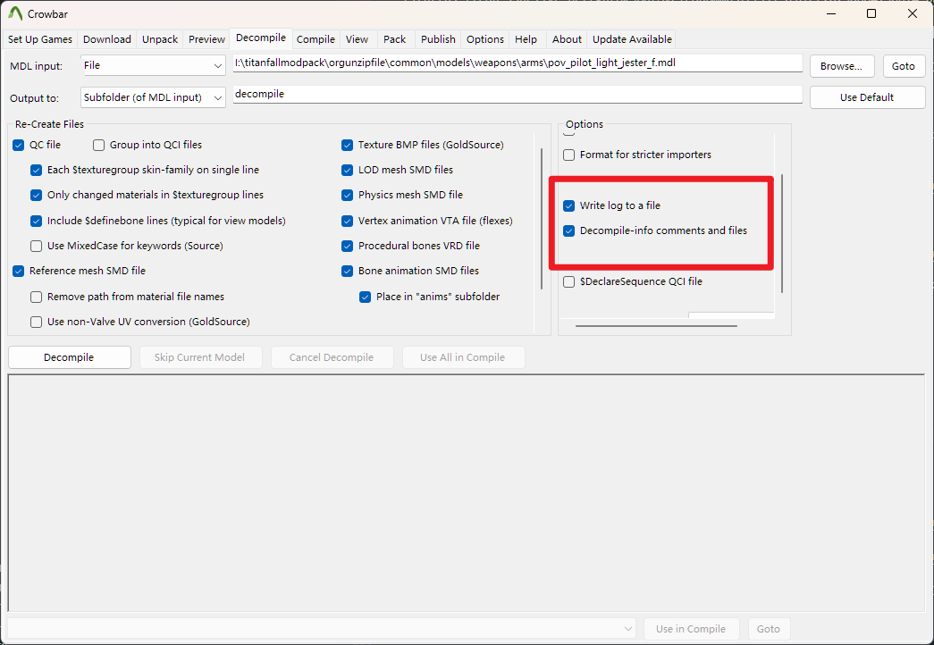
Task: Enable Group into QCI files
Action: (x=99, y=146)
